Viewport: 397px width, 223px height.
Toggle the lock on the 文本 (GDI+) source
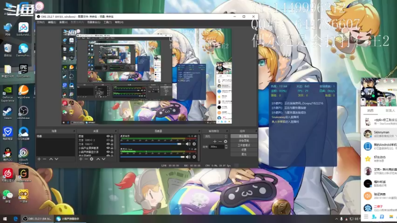[112, 144]
